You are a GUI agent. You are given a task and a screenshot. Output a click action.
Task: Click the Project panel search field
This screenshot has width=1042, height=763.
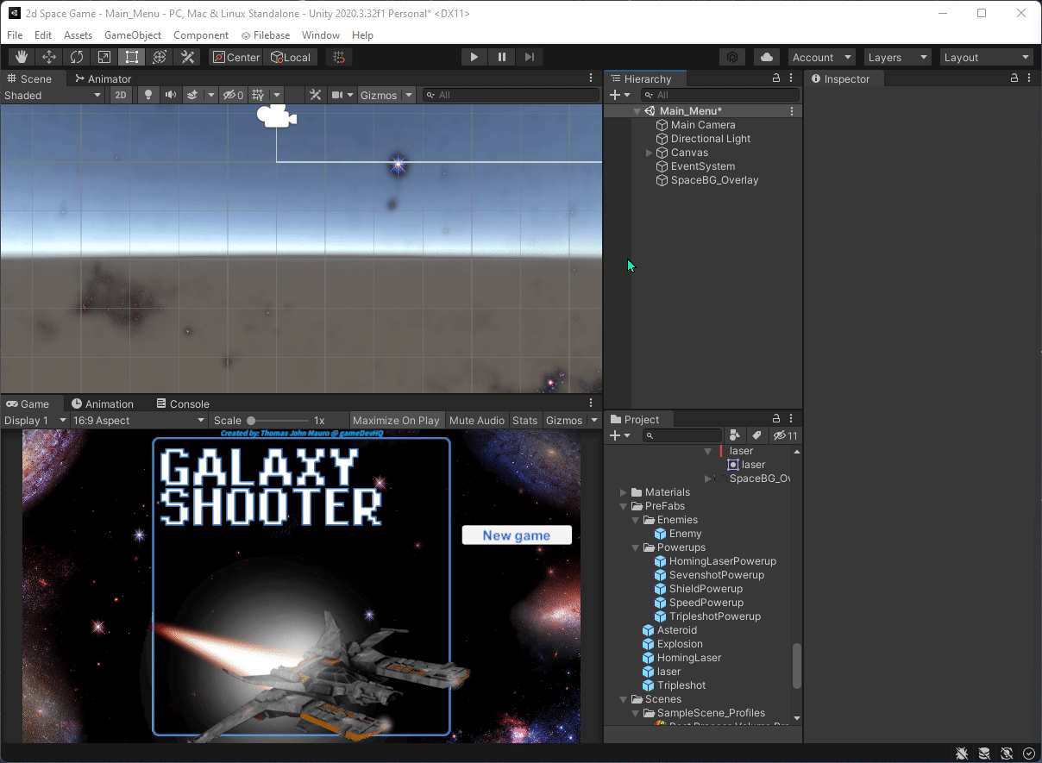coord(682,435)
